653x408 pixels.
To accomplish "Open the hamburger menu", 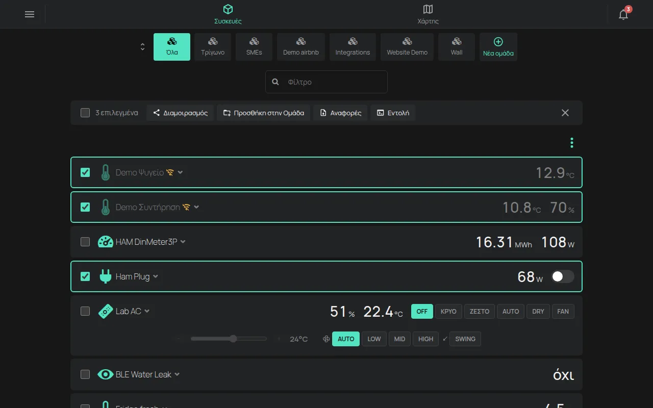I will pos(30,14).
